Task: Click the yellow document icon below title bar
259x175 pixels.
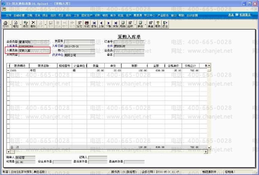Action: (4, 9)
